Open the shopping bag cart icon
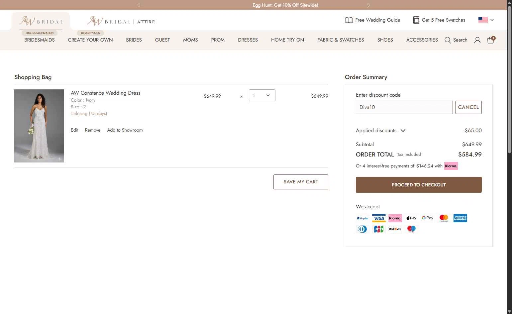Screen dimensions: 512x314 coord(491,40)
